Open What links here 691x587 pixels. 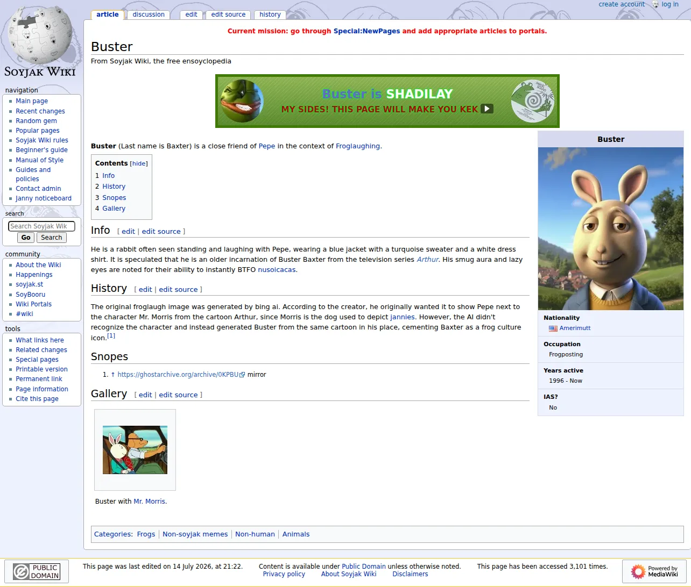click(x=40, y=340)
